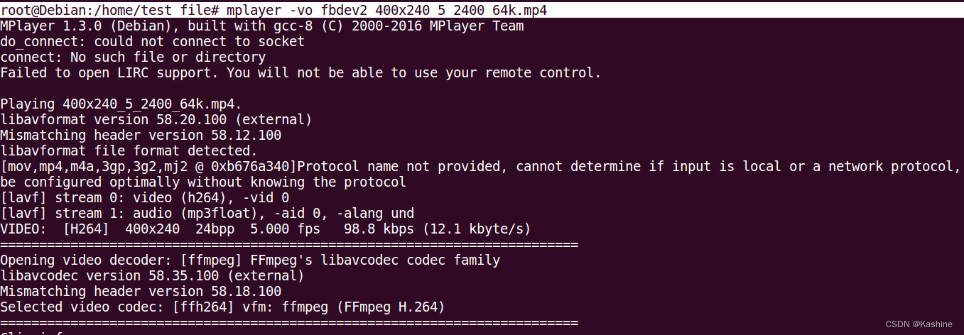
Task: Click the 'Mismatching header version 58.12.100' line
Action: [141, 135]
